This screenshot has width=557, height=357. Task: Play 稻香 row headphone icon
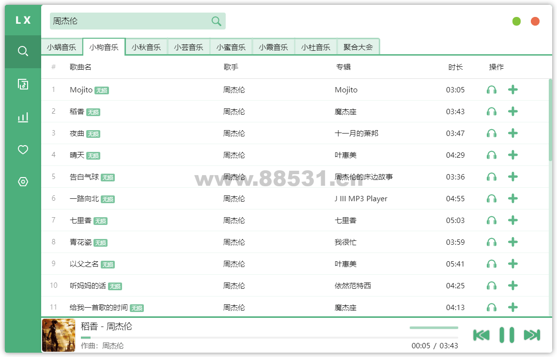click(x=492, y=111)
